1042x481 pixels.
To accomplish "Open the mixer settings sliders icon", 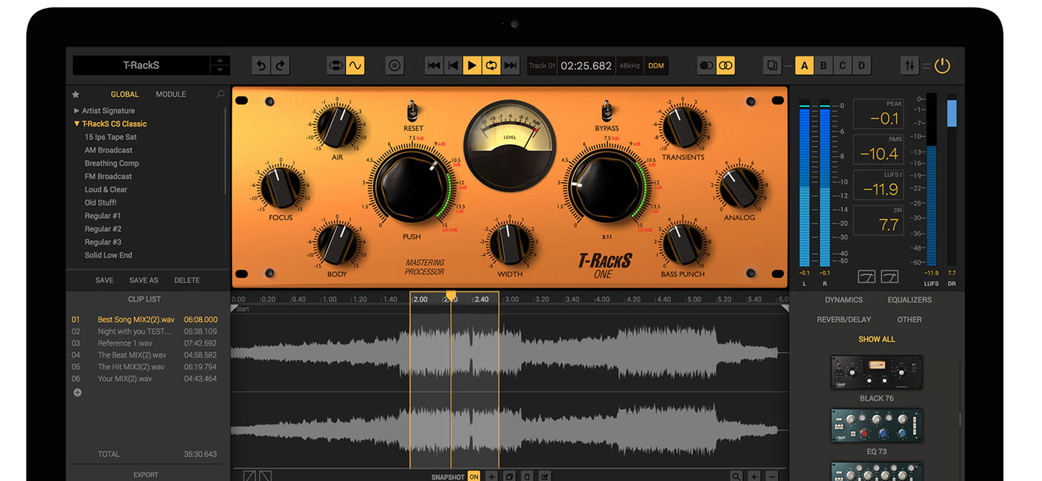I will [910, 65].
